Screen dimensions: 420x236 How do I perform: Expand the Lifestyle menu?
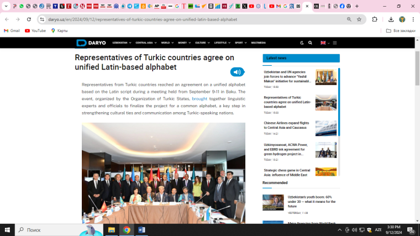(x=222, y=43)
